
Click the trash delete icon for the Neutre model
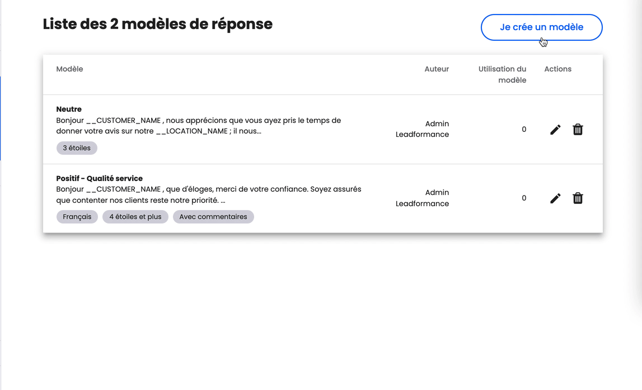(x=578, y=129)
